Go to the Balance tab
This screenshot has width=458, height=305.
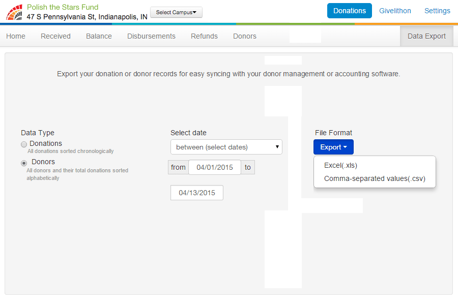point(99,36)
